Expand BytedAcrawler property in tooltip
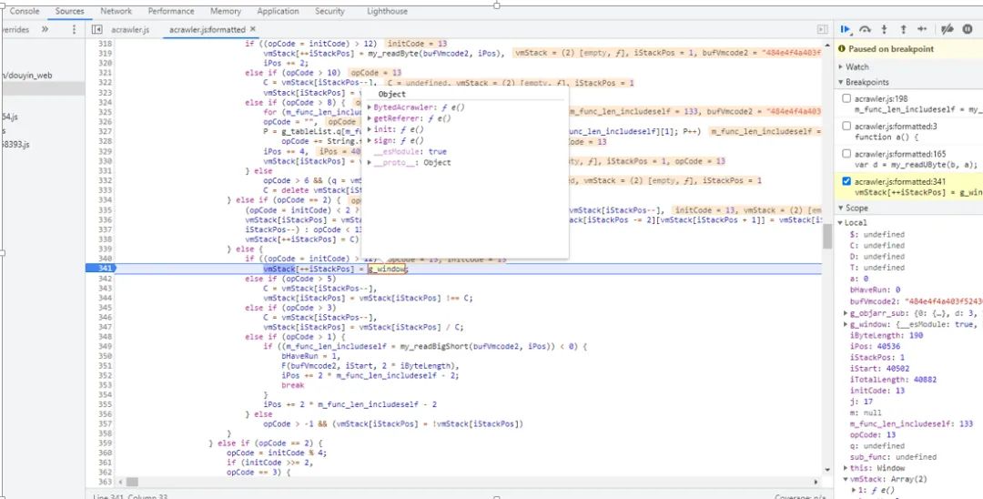983x499 pixels. 370,107
